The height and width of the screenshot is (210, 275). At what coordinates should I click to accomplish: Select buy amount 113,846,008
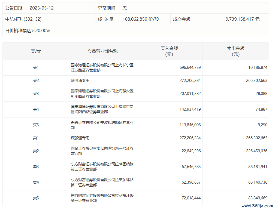coord(190,125)
